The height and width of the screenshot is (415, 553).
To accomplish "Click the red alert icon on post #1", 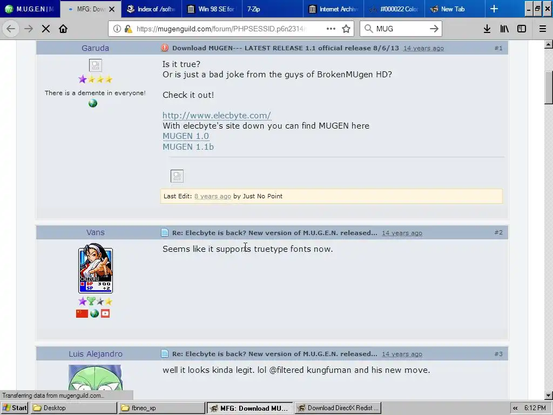I will click(165, 48).
